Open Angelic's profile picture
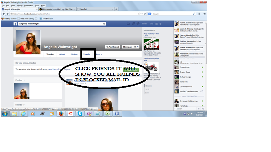 click(x=28, y=42)
